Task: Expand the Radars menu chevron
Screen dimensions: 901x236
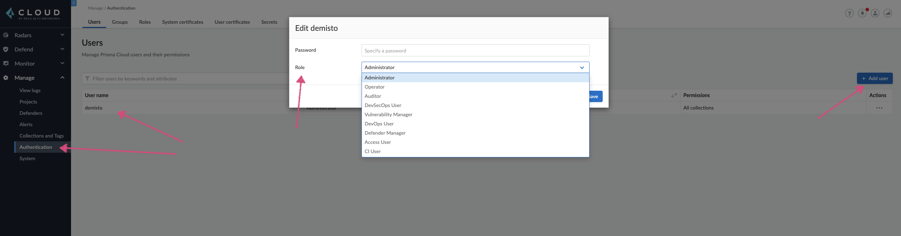Action: click(x=63, y=35)
